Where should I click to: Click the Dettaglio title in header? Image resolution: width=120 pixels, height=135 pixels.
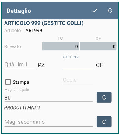[x=19, y=11]
